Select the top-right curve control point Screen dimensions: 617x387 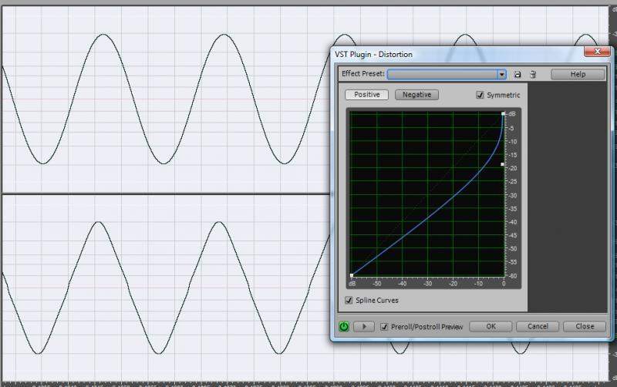point(504,114)
